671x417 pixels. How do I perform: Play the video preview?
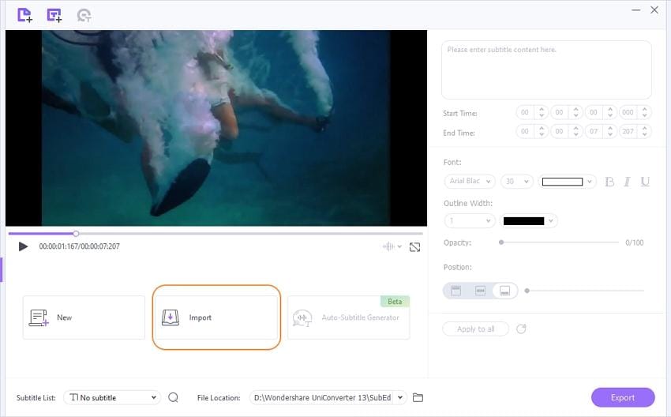(x=23, y=246)
